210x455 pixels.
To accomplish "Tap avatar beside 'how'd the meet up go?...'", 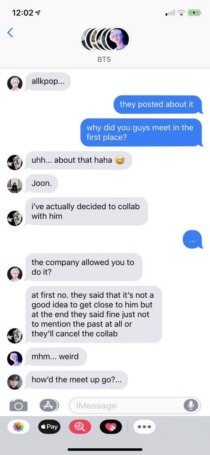I will click(x=15, y=382).
